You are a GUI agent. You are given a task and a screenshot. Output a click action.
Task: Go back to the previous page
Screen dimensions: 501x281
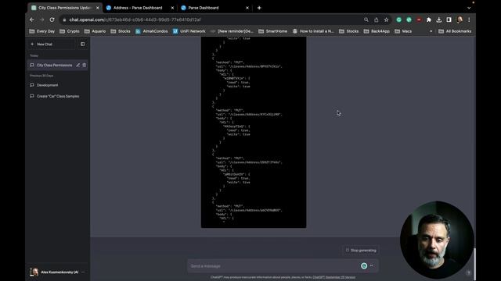coord(32,20)
